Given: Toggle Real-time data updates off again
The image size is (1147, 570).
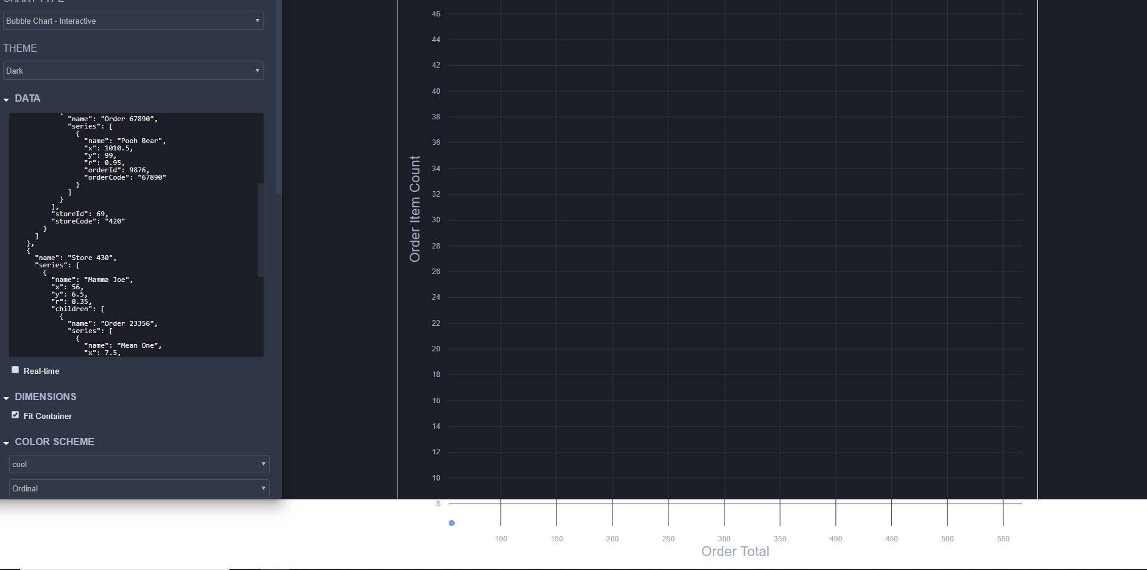Looking at the screenshot, I should click(x=15, y=369).
